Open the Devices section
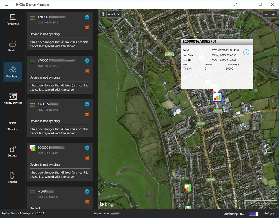Image resolution: width=279 pixels, height=218 pixels. [13, 46]
